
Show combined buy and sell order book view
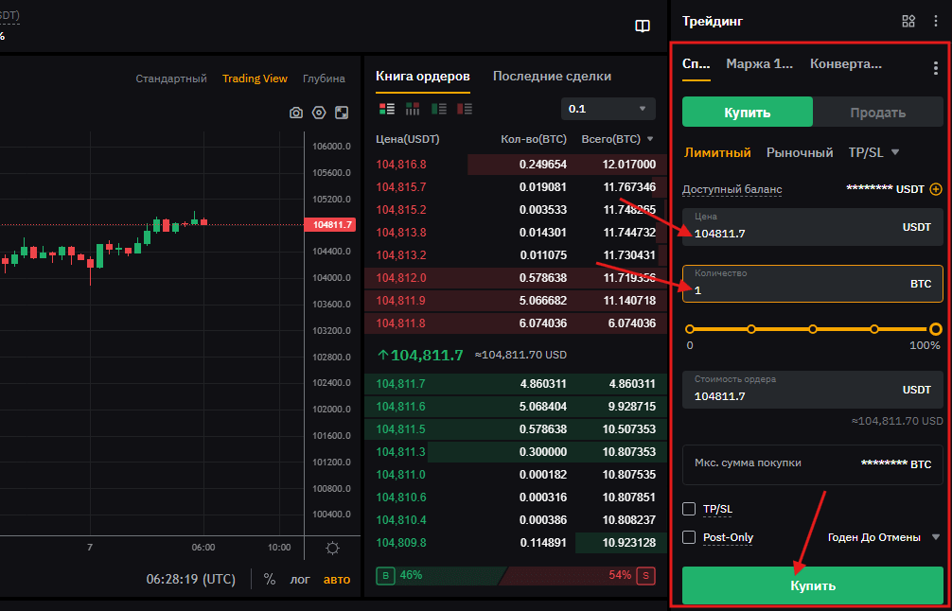tap(387, 109)
